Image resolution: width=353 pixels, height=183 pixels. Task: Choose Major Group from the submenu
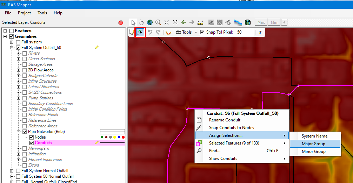[x=313, y=144]
